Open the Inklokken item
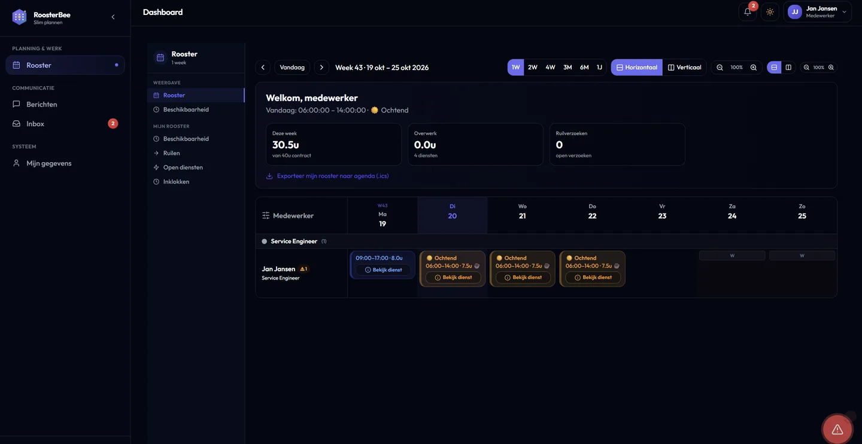 coord(196,182)
